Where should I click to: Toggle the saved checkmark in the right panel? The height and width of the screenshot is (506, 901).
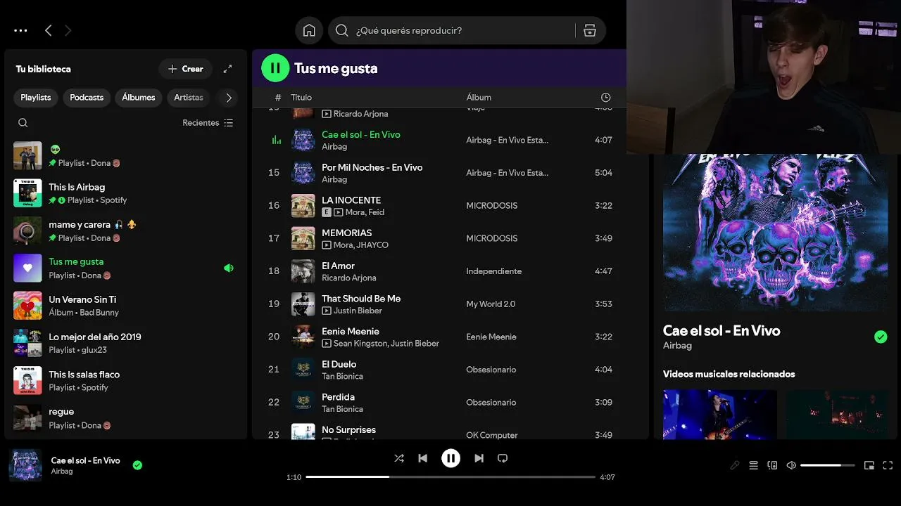coord(881,337)
